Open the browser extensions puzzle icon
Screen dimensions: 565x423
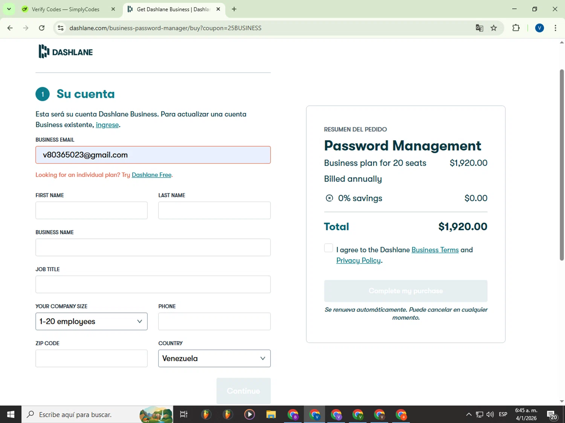(516, 28)
